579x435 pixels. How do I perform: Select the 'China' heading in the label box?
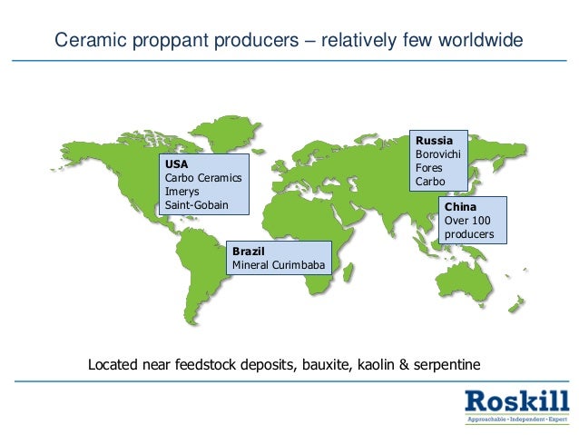(x=460, y=206)
